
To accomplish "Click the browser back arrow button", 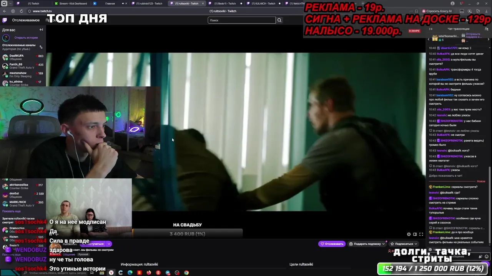I will coord(5,11).
